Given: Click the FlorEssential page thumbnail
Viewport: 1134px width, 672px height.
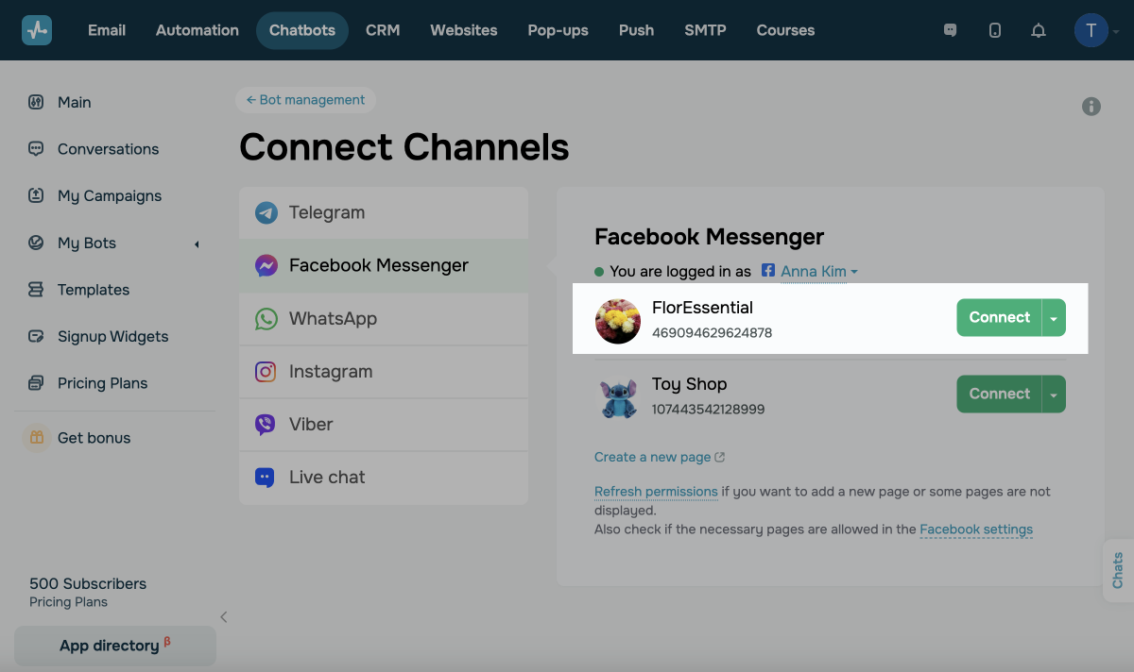Looking at the screenshot, I should point(618,321).
